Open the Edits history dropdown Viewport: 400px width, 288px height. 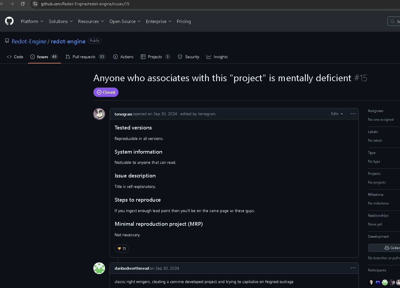coord(337,114)
